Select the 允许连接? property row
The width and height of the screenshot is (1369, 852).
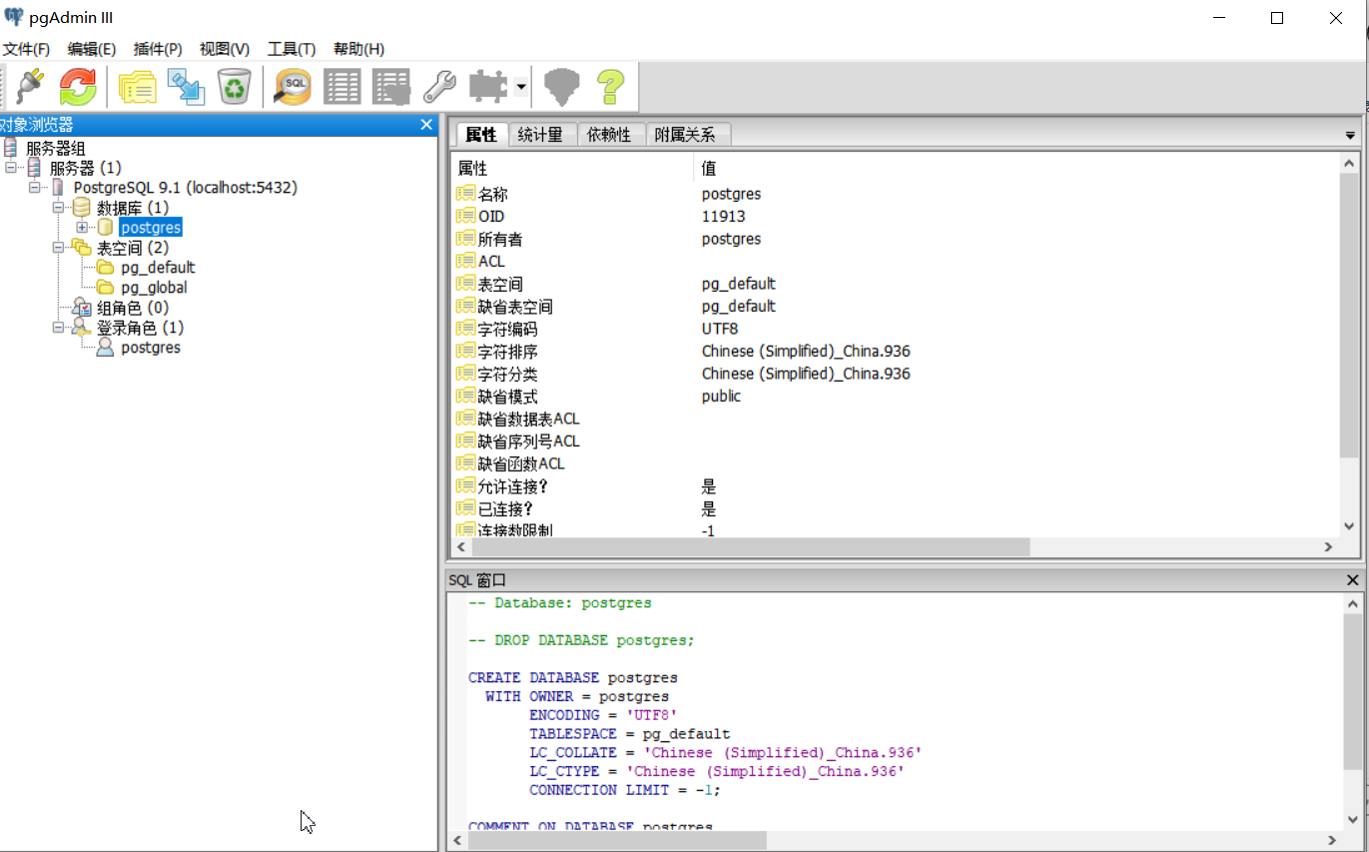896,486
